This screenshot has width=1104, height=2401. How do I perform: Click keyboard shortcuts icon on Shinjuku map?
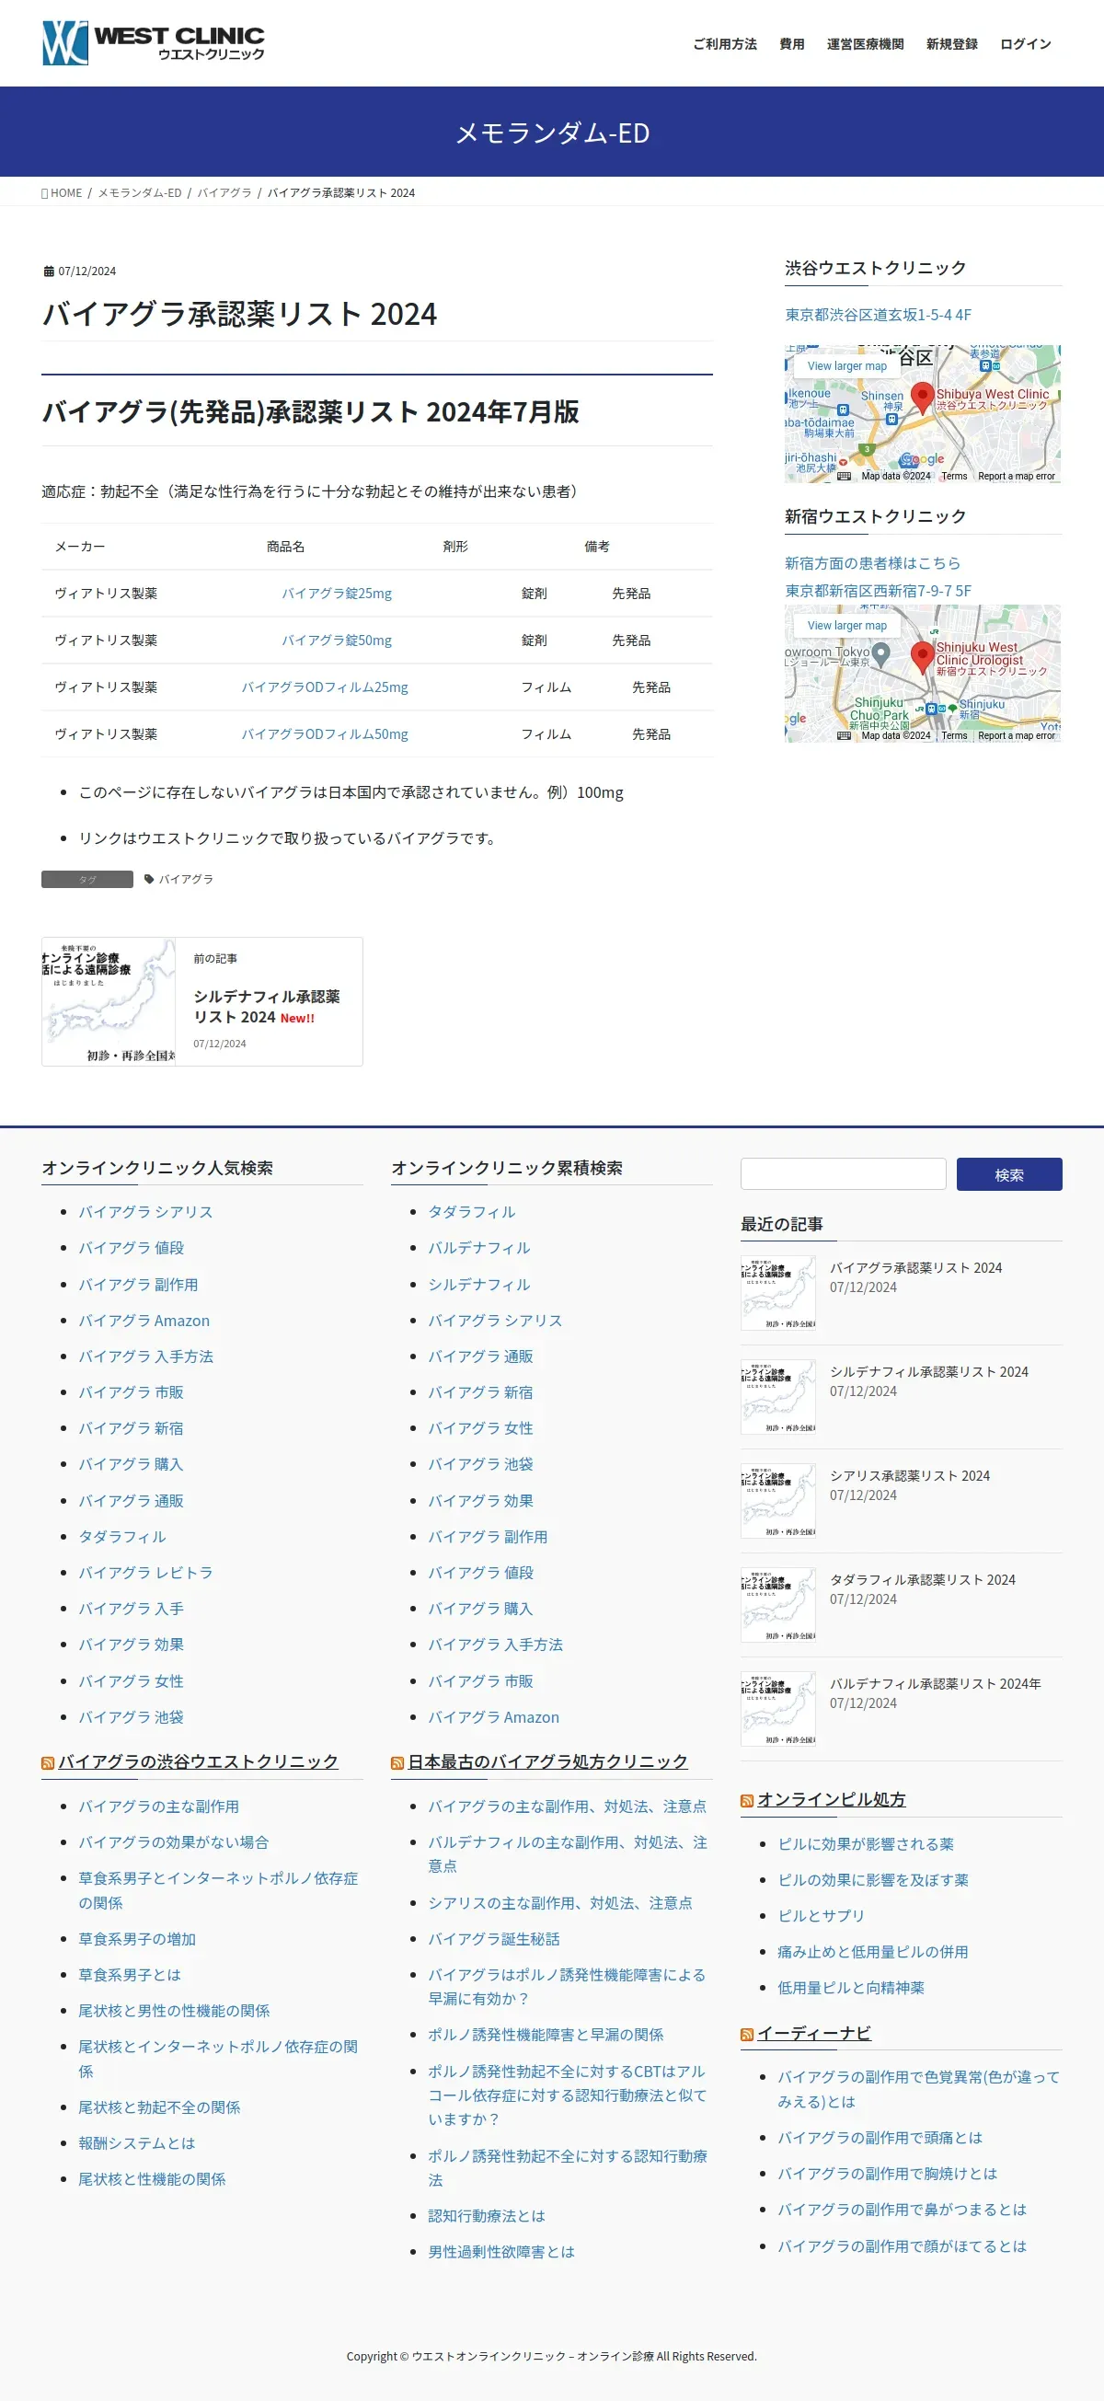pos(844,735)
